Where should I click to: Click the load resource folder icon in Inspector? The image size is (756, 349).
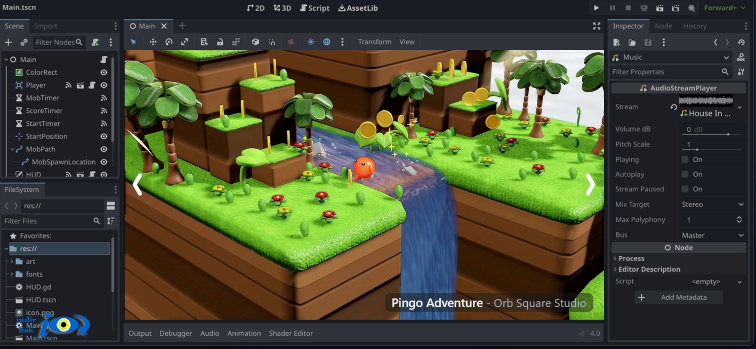(632, 42)
